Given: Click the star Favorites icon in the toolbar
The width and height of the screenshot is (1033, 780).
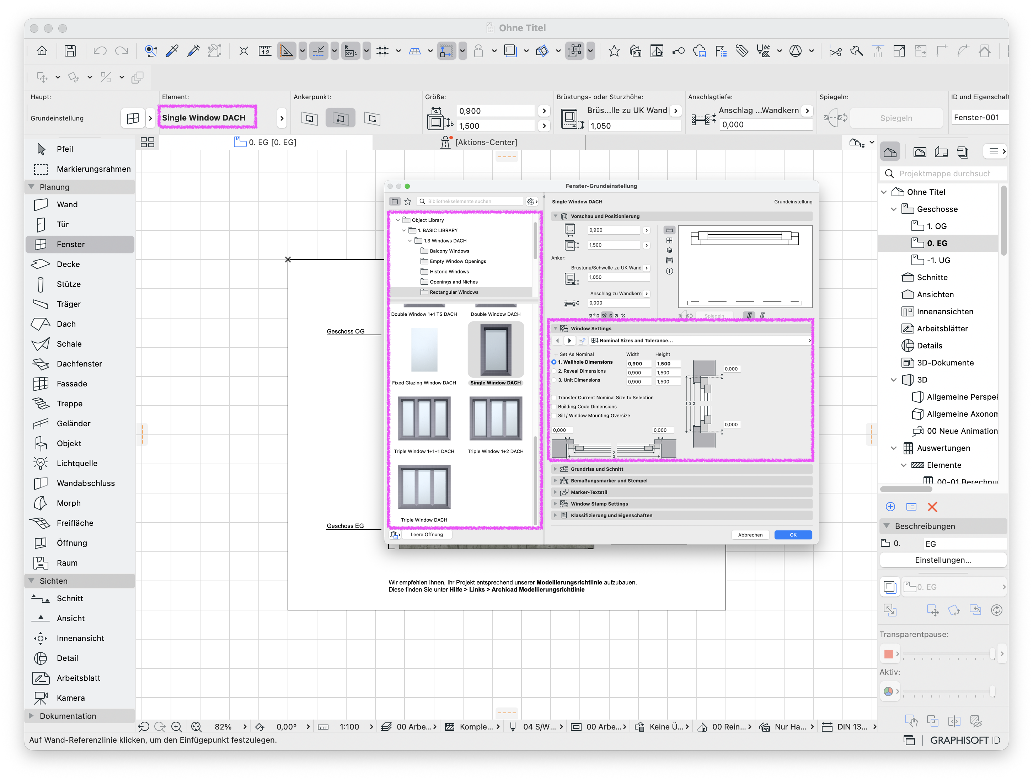Looking at the screenshot, I should [x=614, y=51].
